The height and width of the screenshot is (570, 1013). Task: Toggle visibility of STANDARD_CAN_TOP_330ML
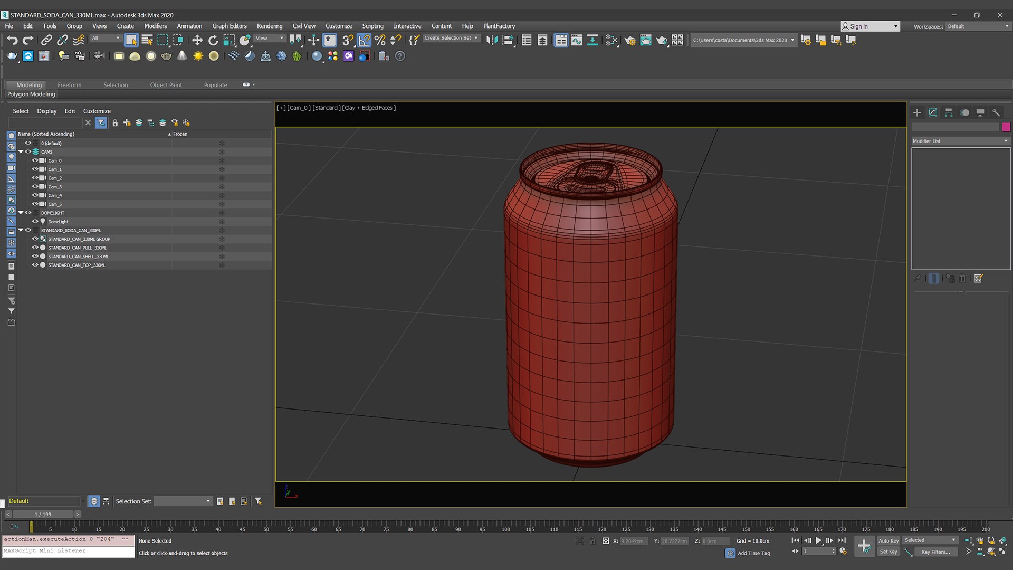[x=35, y=265]
